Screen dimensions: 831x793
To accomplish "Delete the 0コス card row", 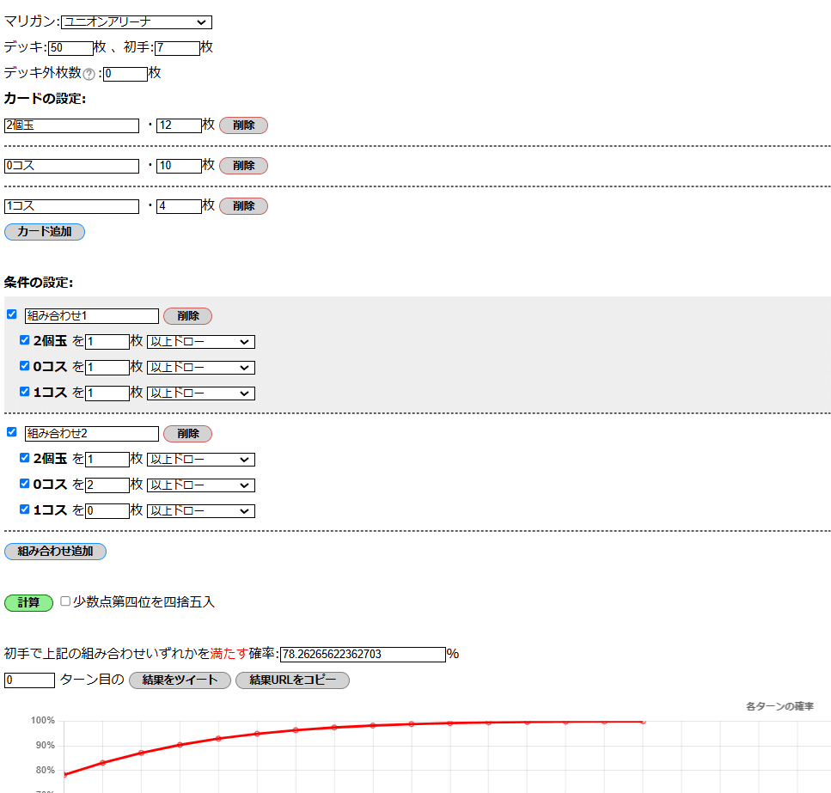I will pyautogui.click(x=243, y=166).
